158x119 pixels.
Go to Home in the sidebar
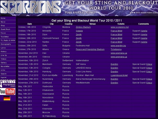pyautogui.click(x=3, y=18)
